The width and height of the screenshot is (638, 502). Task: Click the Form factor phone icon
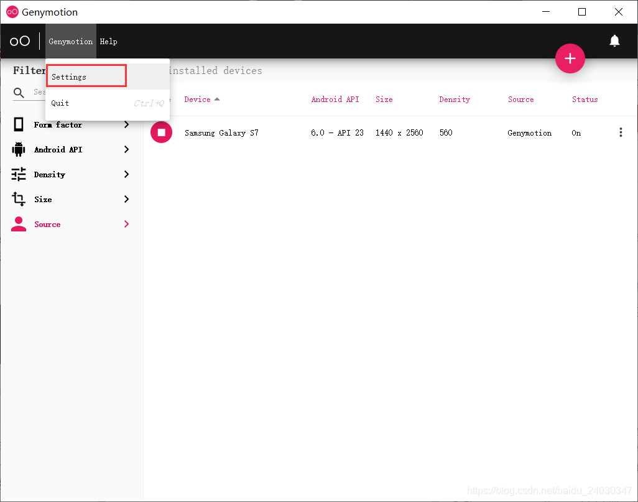click(x=18, y=124)
